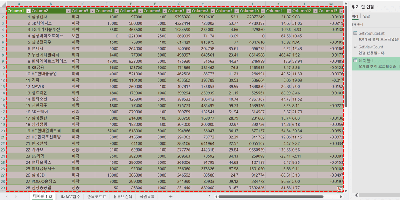This screenshot has height=200, width=400.
Task: Go to next sheet with right arrow
Action: pos(15,197)
